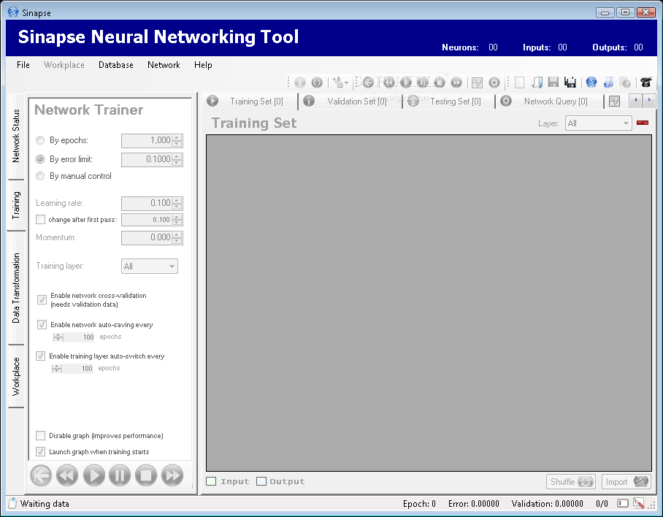Toggle training layer auto-switch checkbox
Screen dimensions: 663x517
click(41, 356)
